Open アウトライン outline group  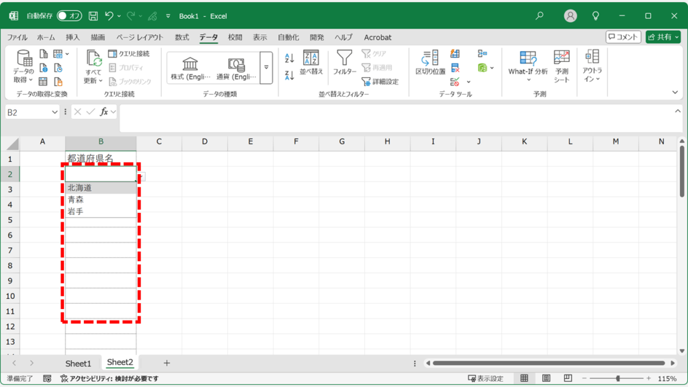click(x=592, y=67)
